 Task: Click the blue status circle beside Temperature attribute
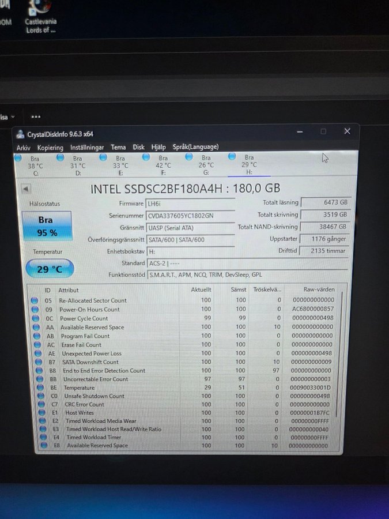[40, 388]
